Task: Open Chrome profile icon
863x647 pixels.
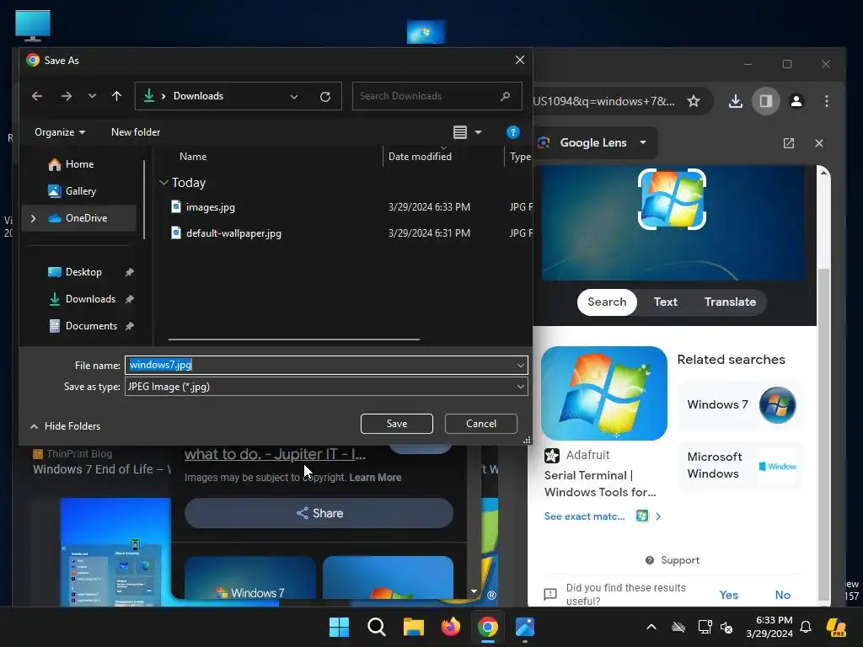Action: (796, 101)
